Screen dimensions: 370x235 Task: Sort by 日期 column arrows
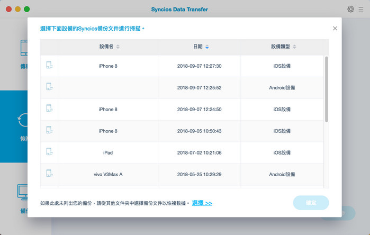point(207,47)
